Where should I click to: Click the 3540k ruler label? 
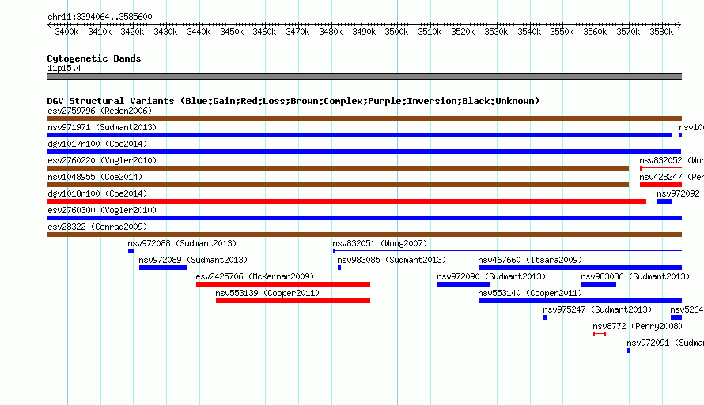coord(529,32)
